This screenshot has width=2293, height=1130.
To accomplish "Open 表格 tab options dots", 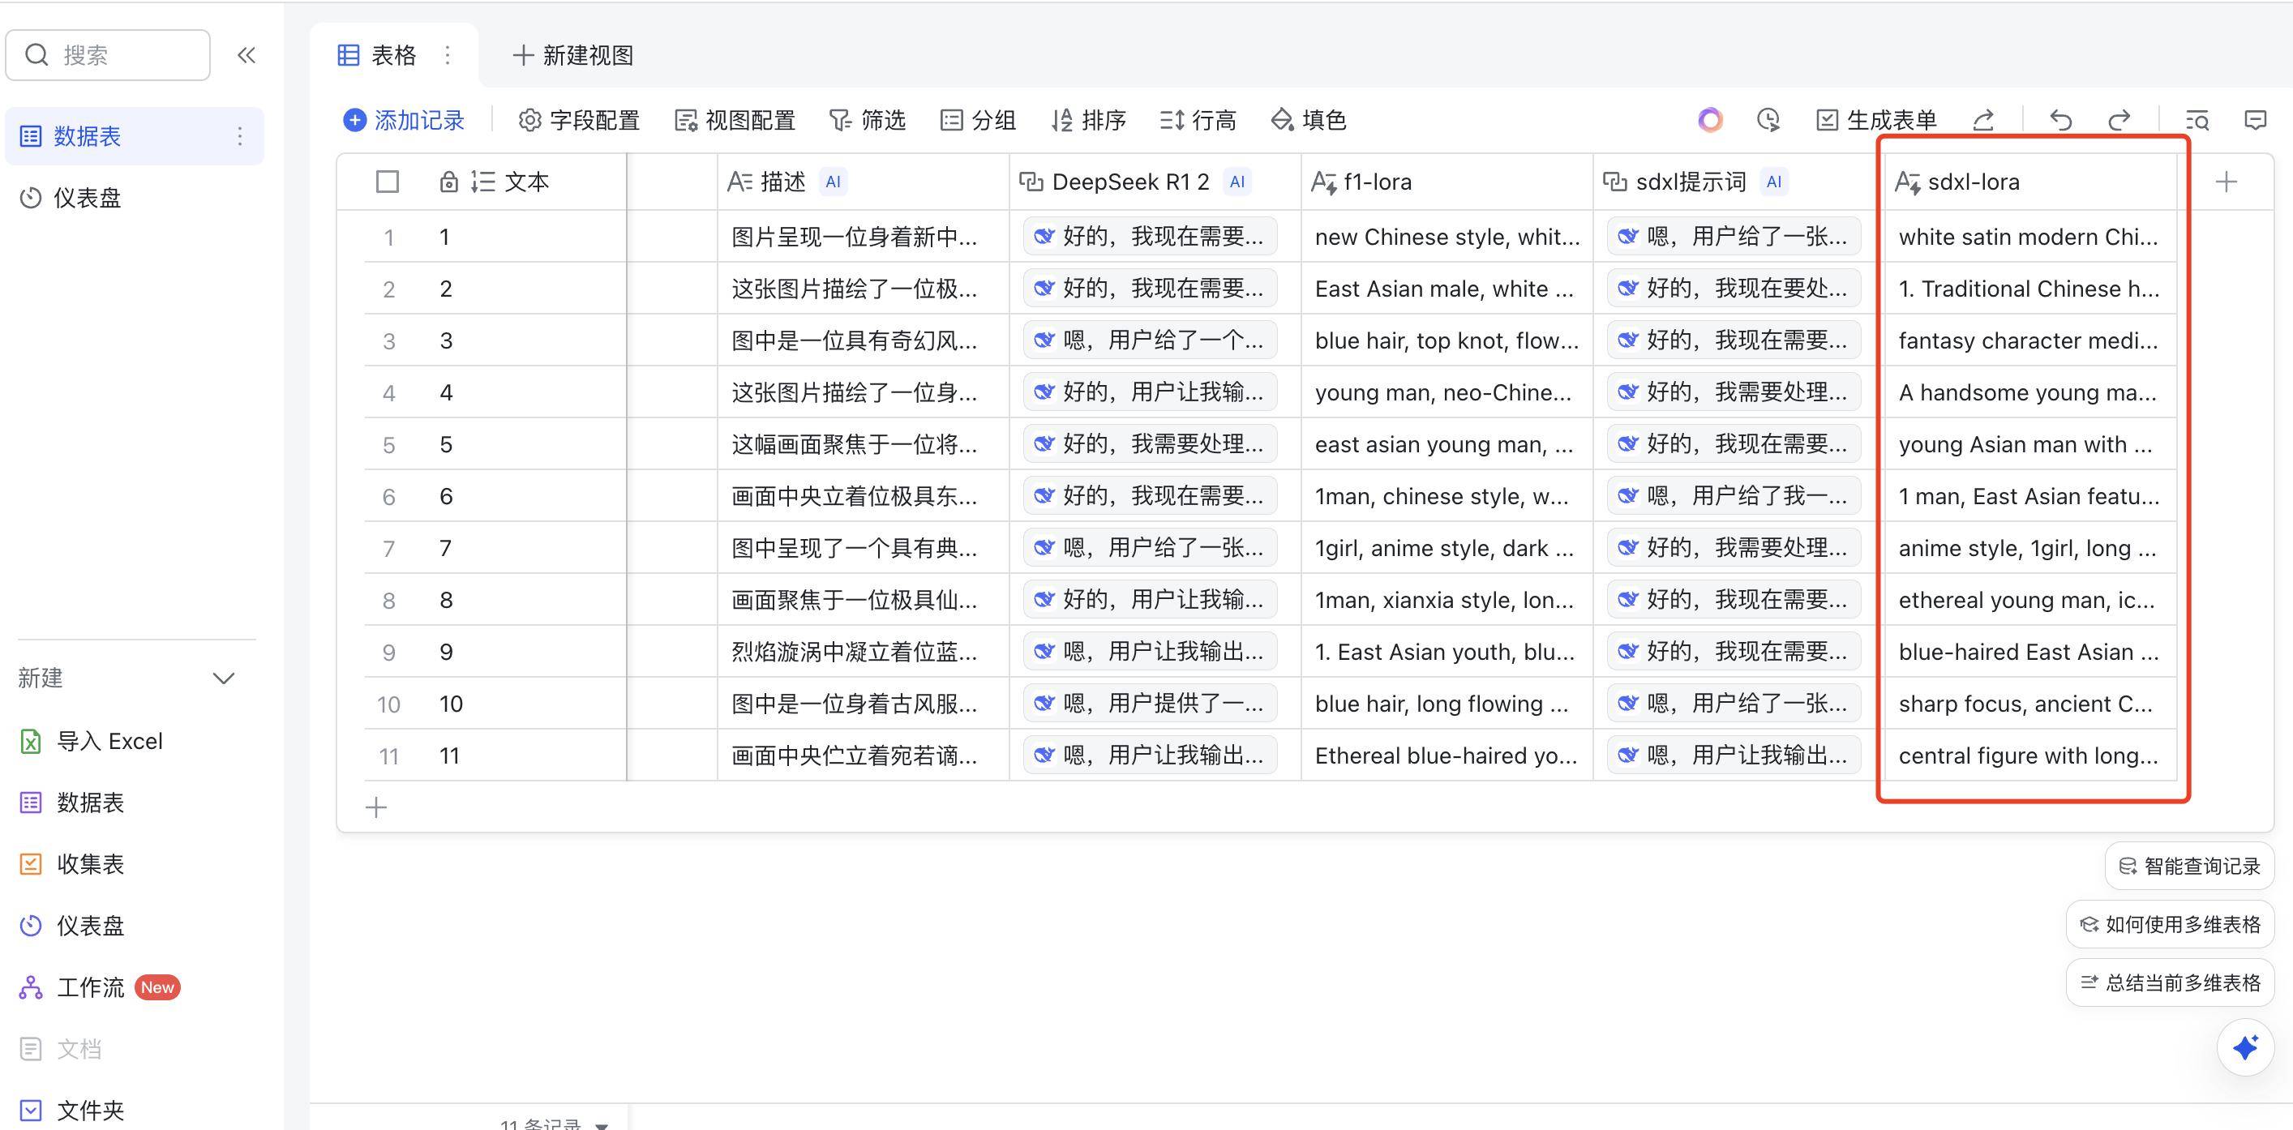I will [447, 55].
